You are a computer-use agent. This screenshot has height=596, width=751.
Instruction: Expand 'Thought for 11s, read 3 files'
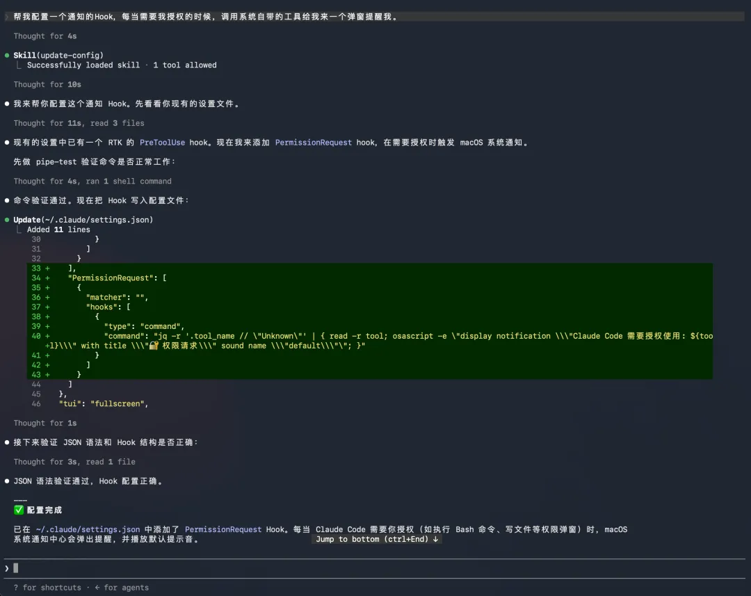[x=79, y=123]
